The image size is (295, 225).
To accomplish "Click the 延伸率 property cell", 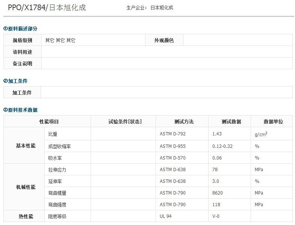I will (68, 181).
